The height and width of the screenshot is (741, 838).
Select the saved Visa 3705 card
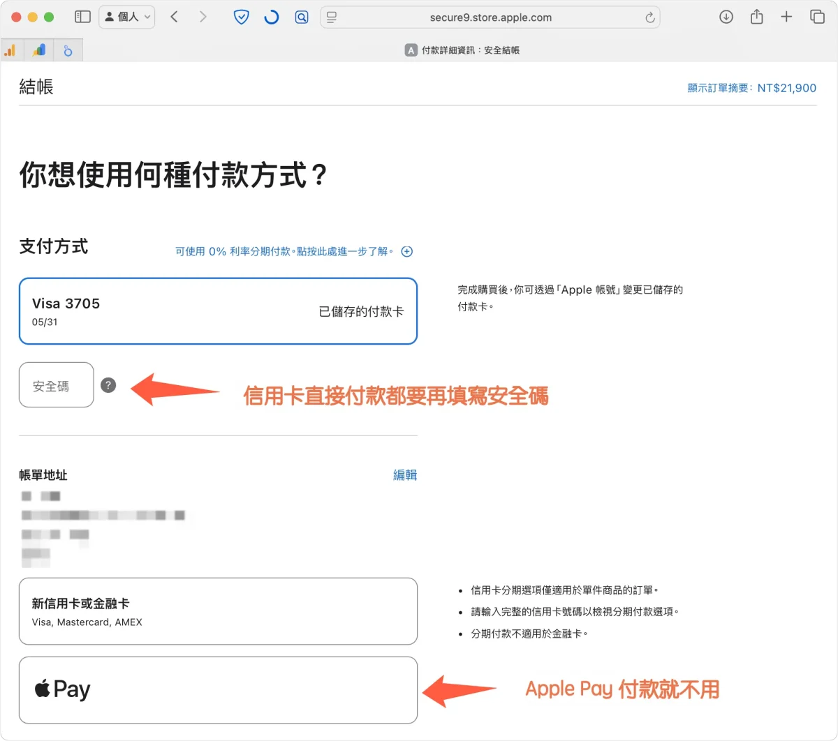(x=218, y=311)
